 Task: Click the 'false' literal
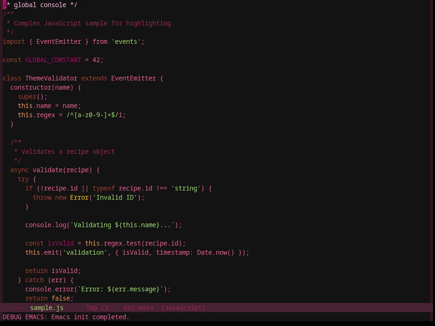pyautogui.click(x=60, y=298)
